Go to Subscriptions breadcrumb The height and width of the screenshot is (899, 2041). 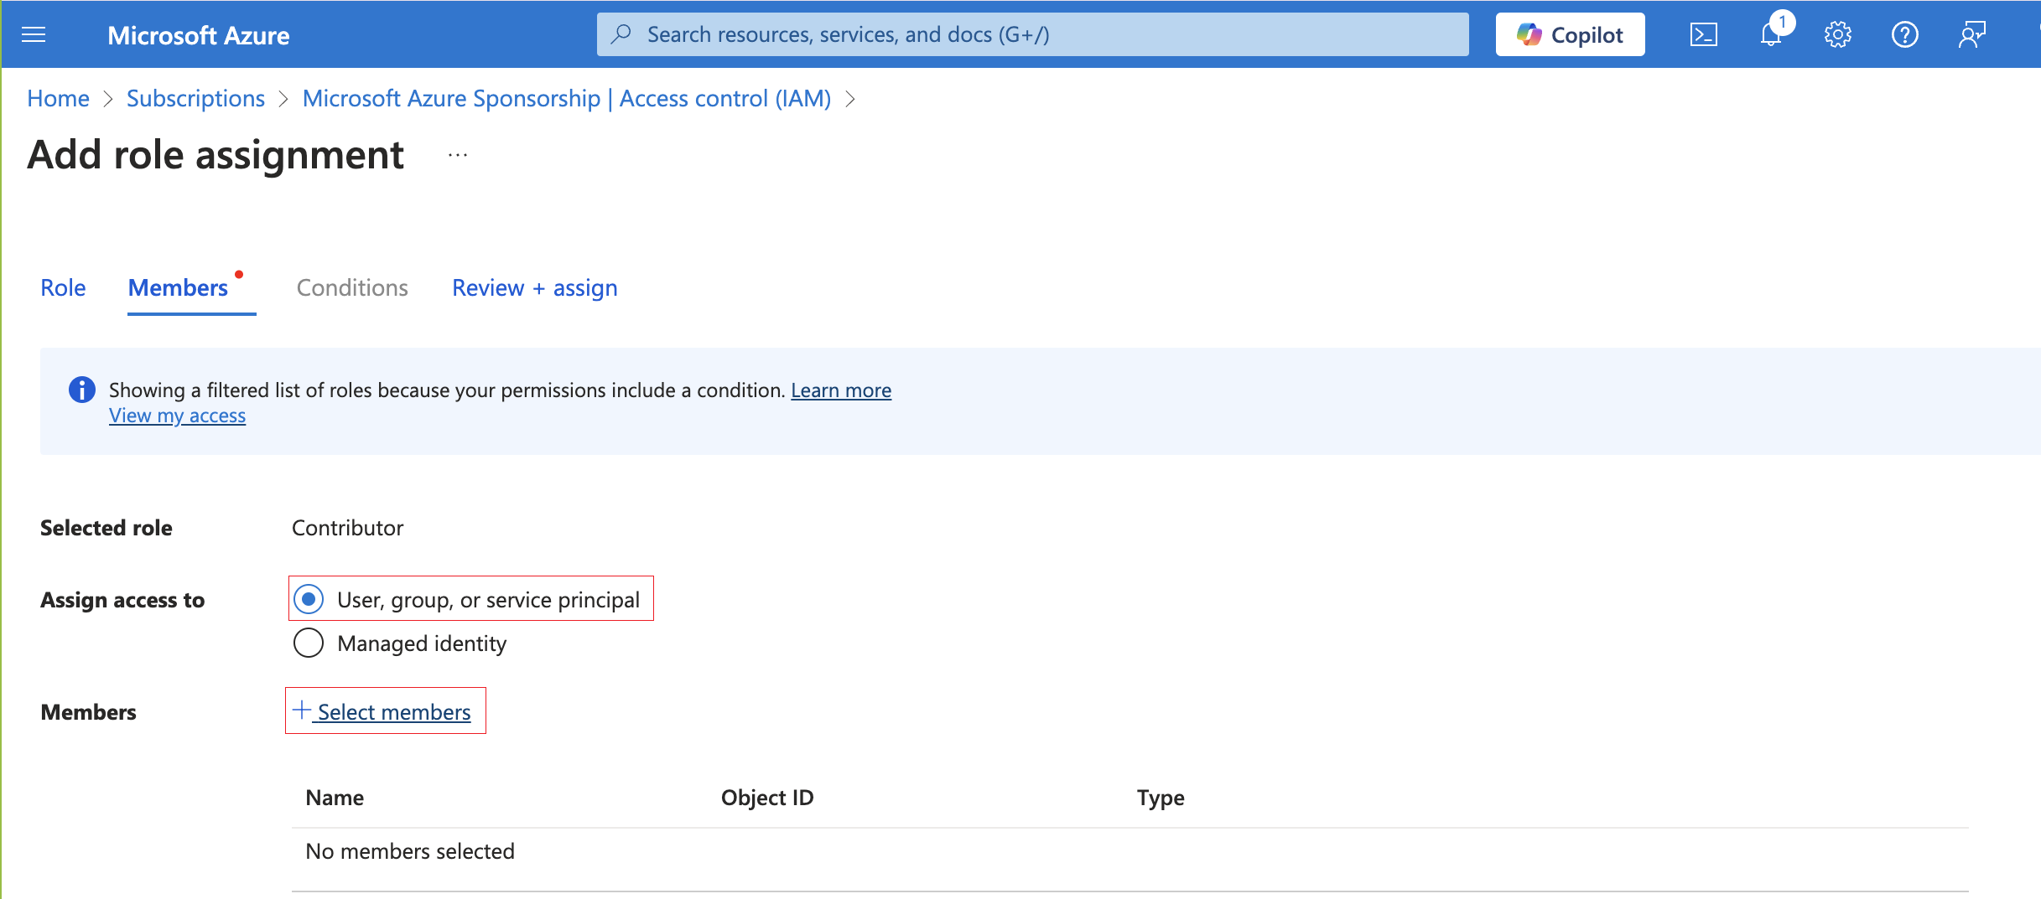[195, 98]
